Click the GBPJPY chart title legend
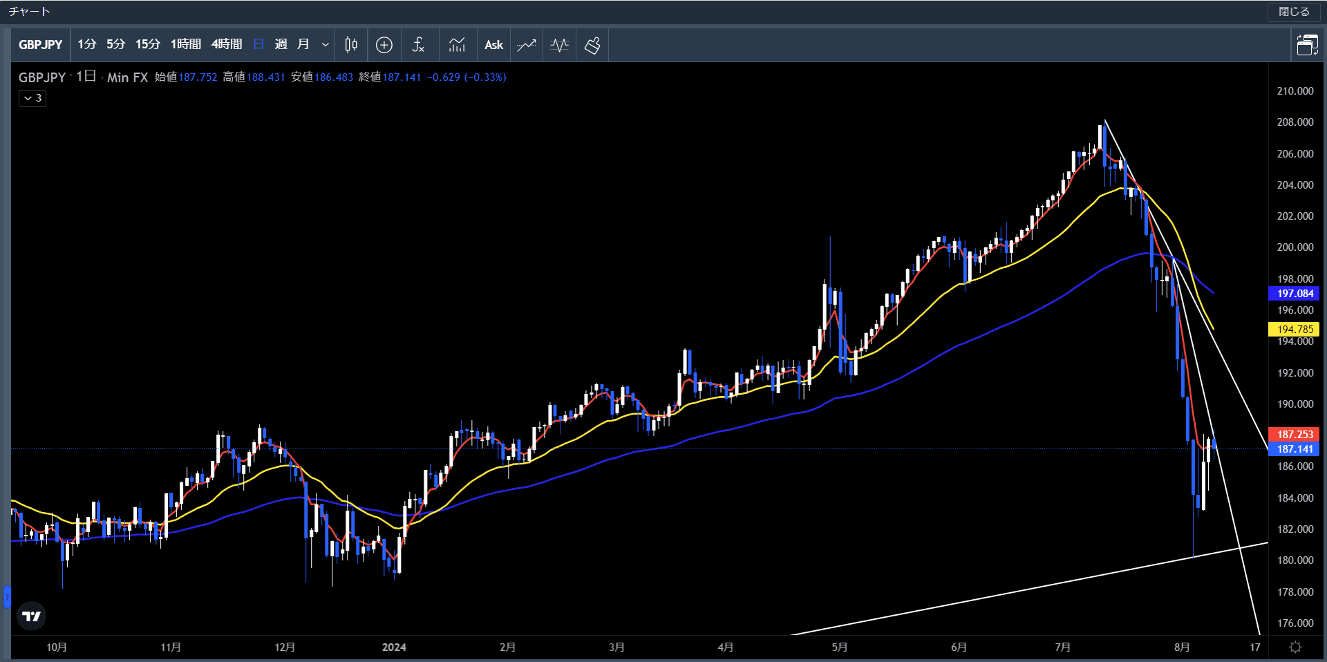This screenshot has height=662, width=1327. pos(41,77)
